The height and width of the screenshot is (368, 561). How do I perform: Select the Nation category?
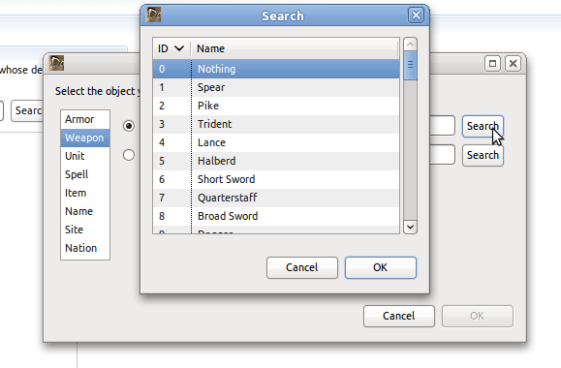(x=85, y=248)
